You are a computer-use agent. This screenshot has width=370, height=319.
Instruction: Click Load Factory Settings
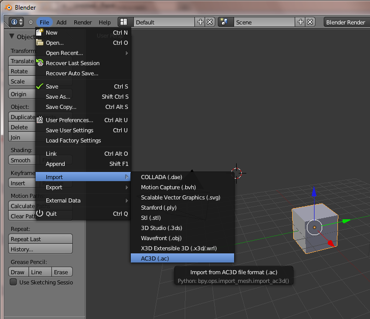(x=83, y=140)
